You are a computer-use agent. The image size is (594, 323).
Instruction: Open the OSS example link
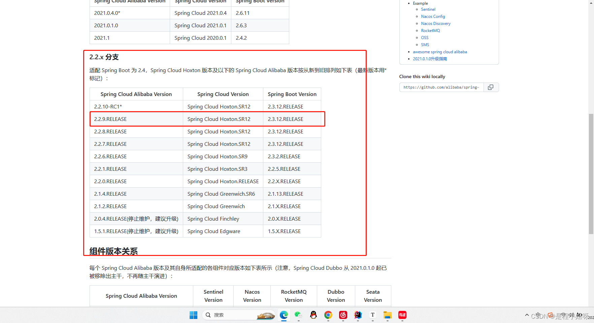(x=425, y=38)
